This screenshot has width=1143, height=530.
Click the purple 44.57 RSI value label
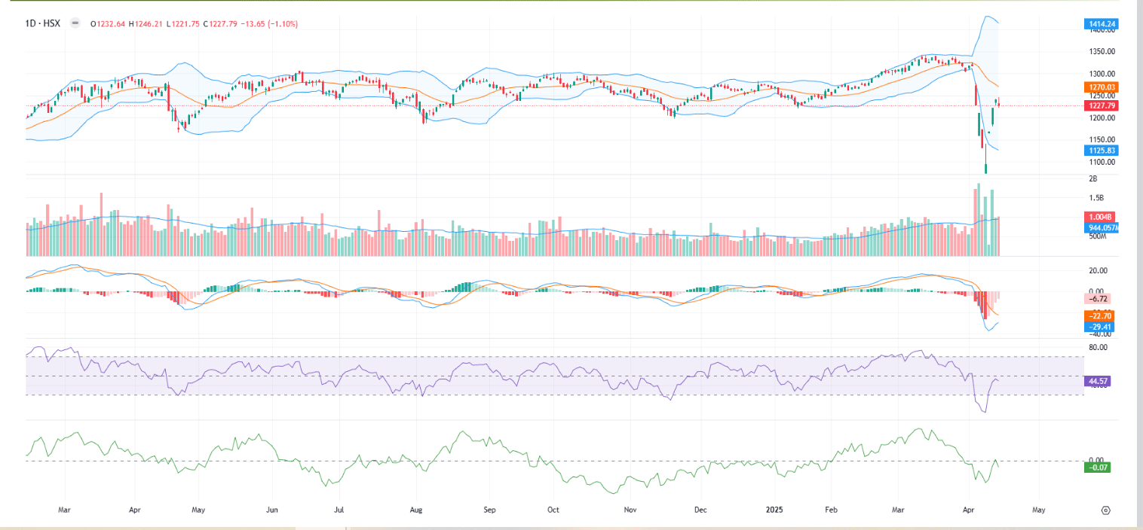coord(1097,382)
